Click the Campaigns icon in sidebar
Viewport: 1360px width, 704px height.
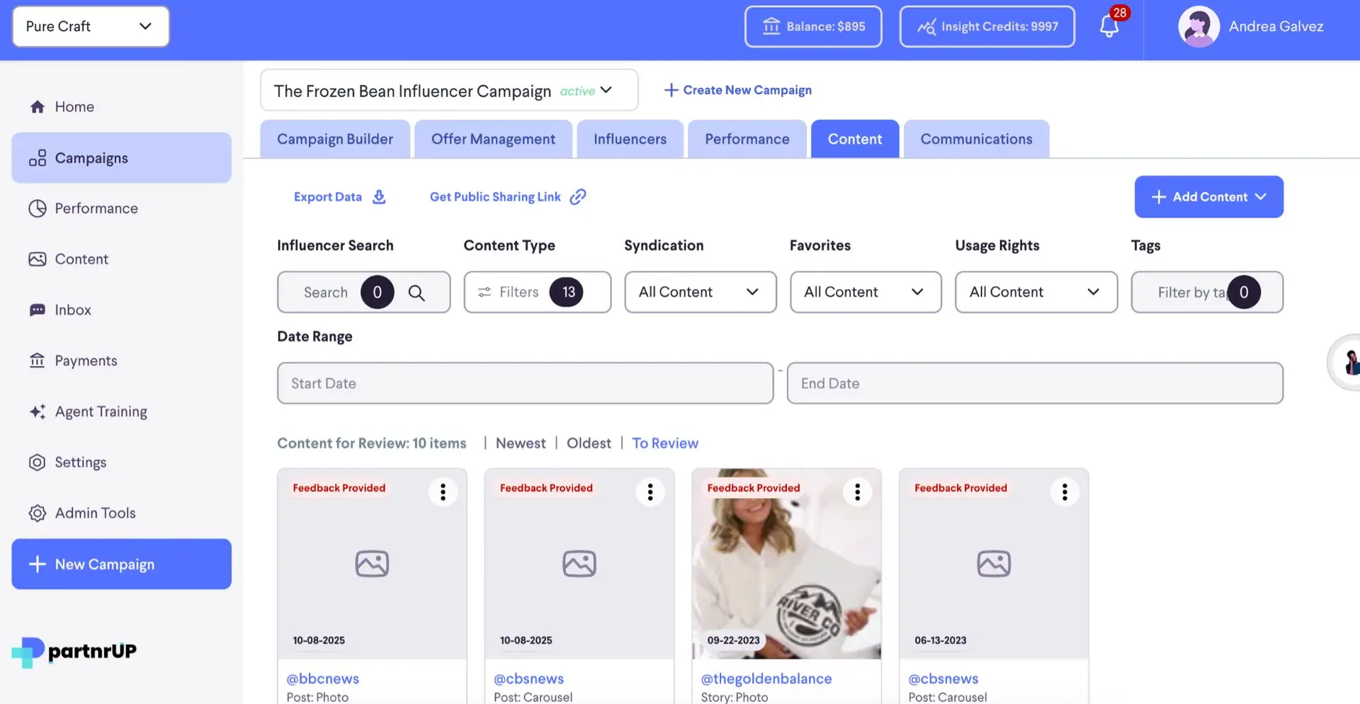tap(38, 158)
